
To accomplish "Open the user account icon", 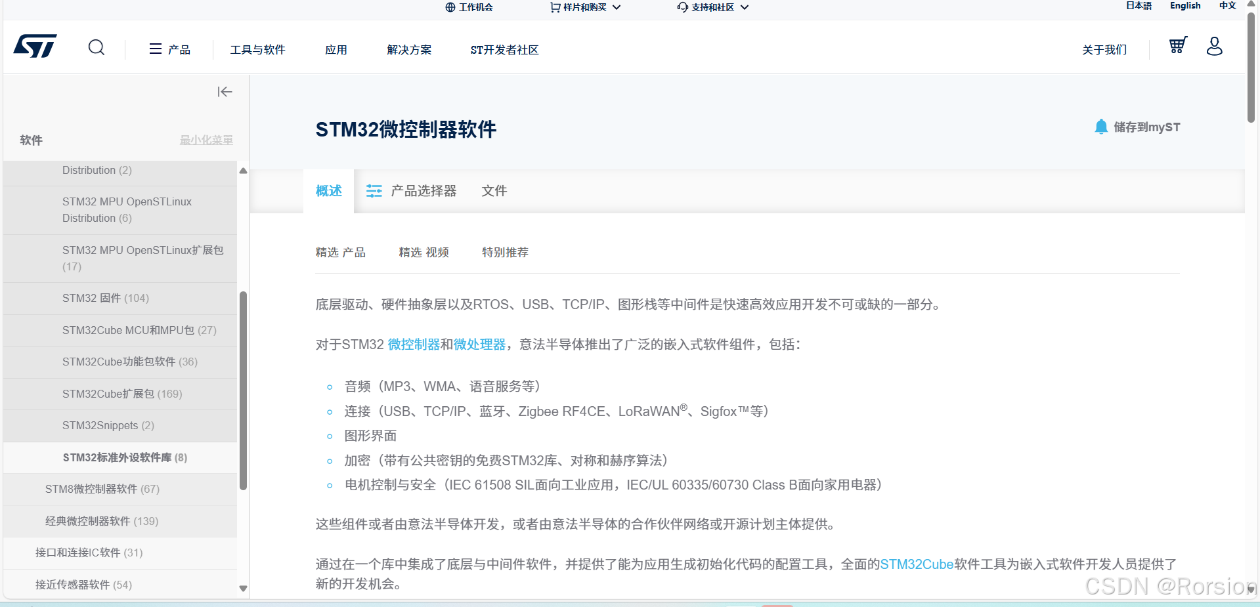I will (1215, 46).
